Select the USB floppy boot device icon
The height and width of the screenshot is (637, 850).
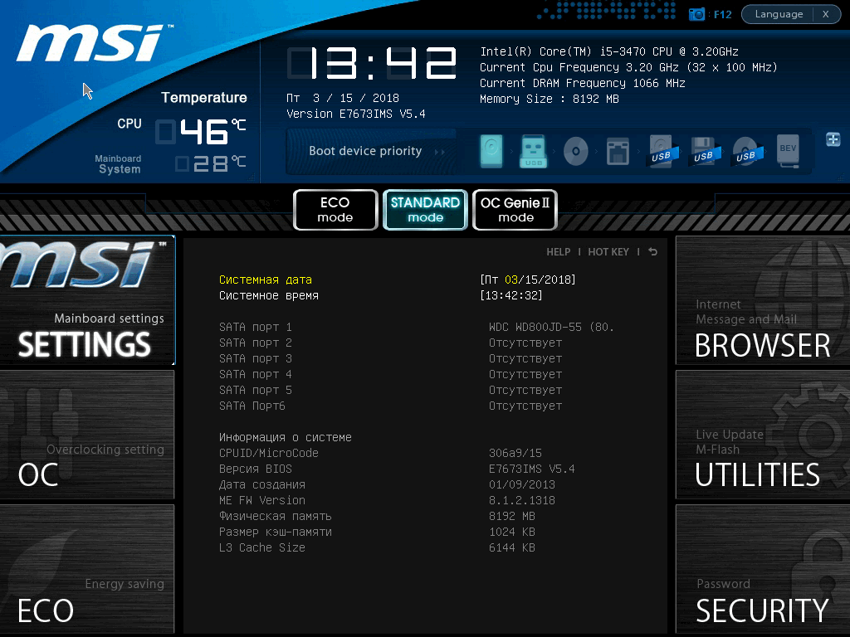coord(704,151)
